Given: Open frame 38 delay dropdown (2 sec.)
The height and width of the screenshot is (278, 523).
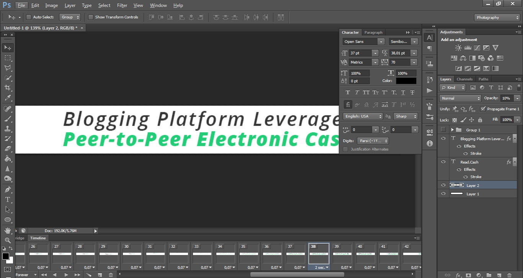Looking at the screenshot, I should click(322, 267).
